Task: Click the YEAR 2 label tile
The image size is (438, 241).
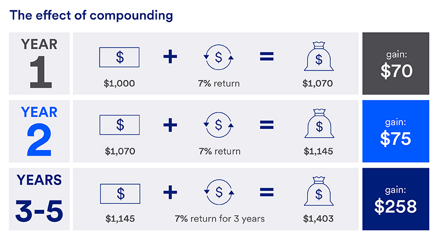Action: coord(39,131)
